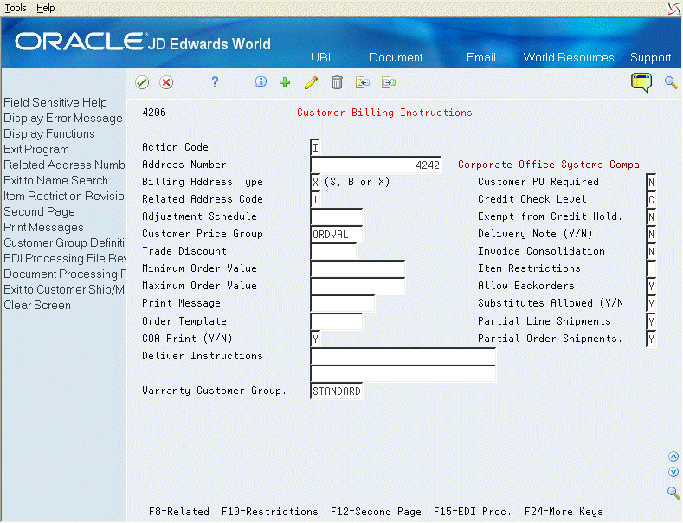Screen dimensions: 683x523
Task: Open the Help menu
Action: [45, 8]
